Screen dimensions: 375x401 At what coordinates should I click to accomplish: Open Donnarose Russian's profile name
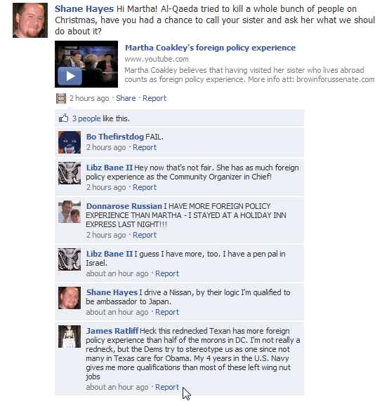coord(124,206)
